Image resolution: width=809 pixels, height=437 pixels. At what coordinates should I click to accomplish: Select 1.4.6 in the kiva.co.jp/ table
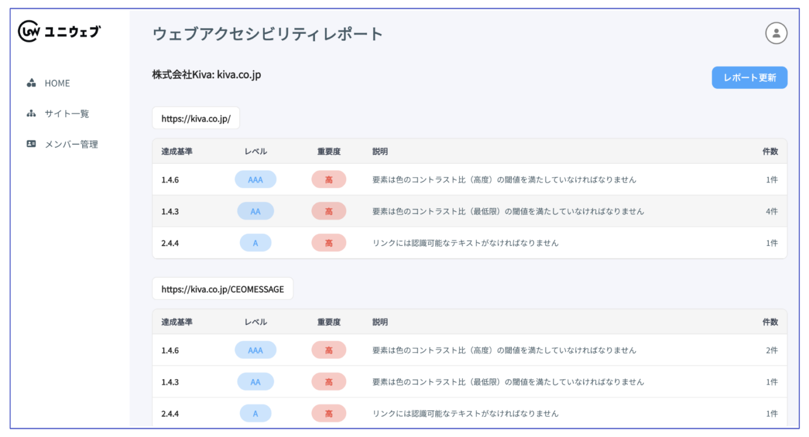(x=170, y=180)
